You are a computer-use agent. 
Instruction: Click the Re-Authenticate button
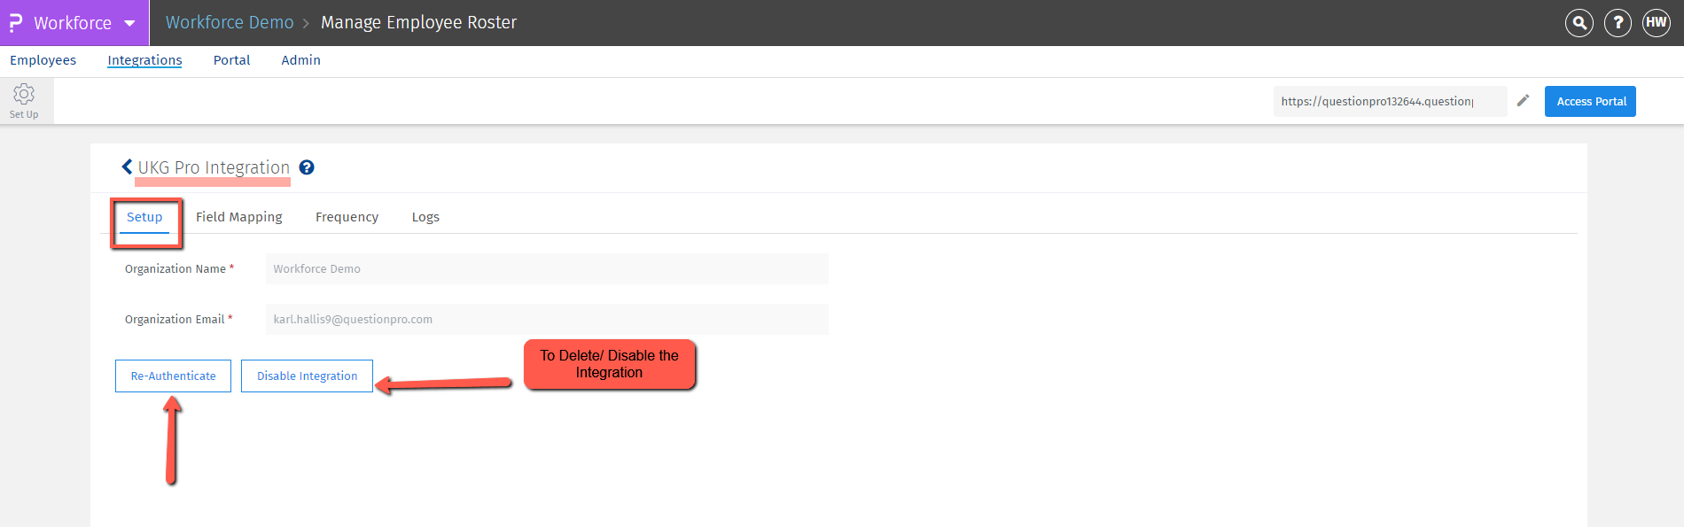(x=173, y=376)
